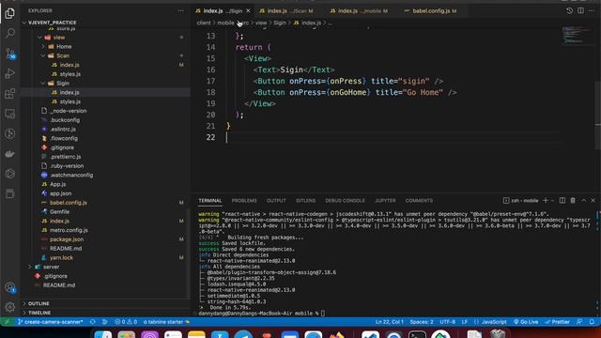Open the timeline history icon in editor toolbar

[x=570, y=10]
